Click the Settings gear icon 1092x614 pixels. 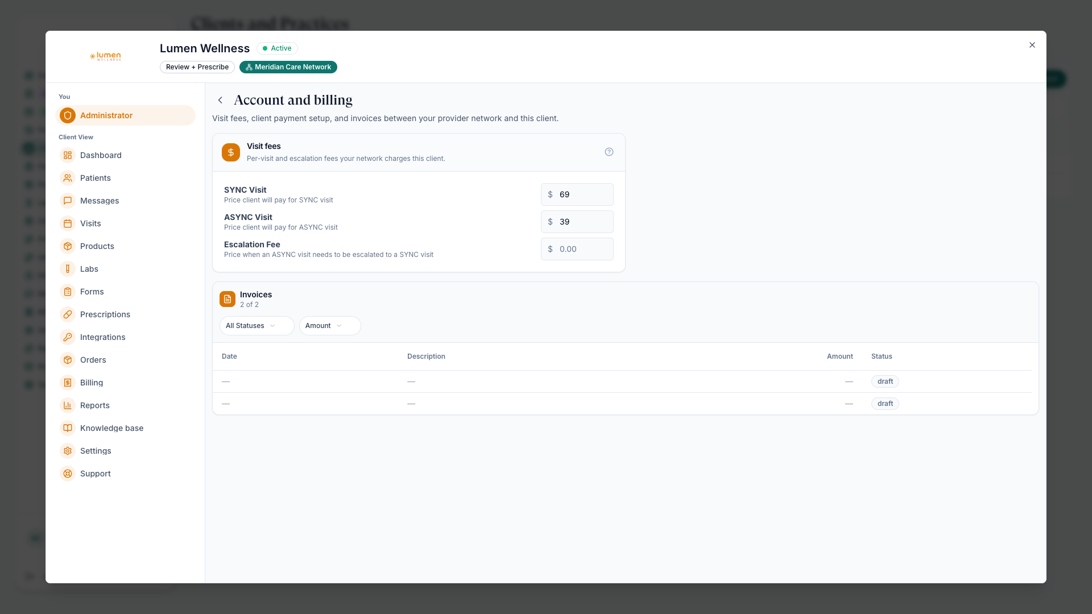point(68,451)
